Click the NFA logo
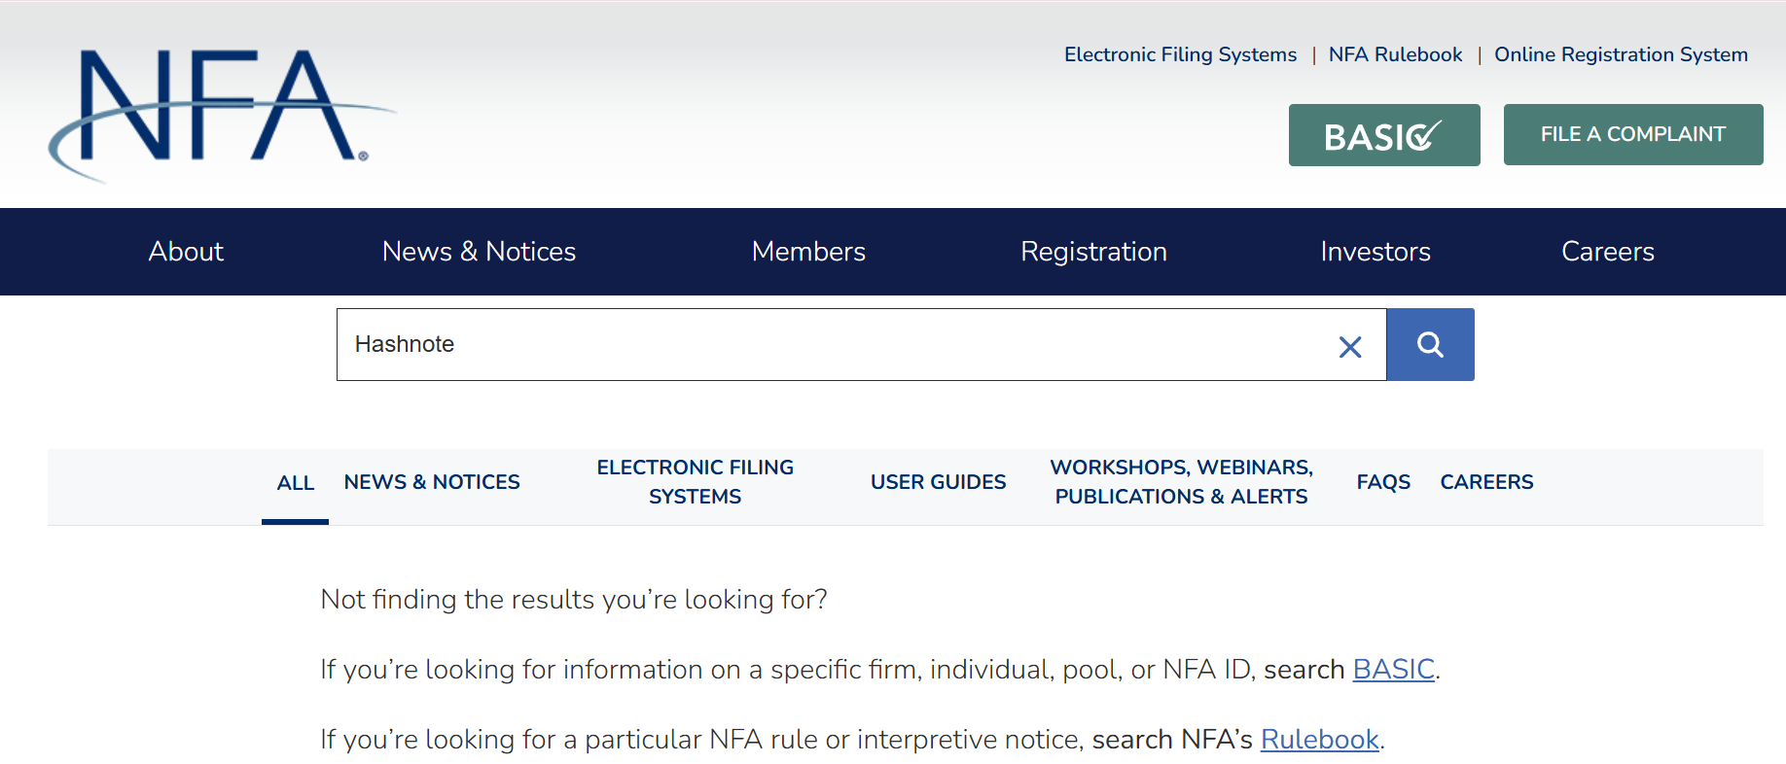 [x=222, y=116]
